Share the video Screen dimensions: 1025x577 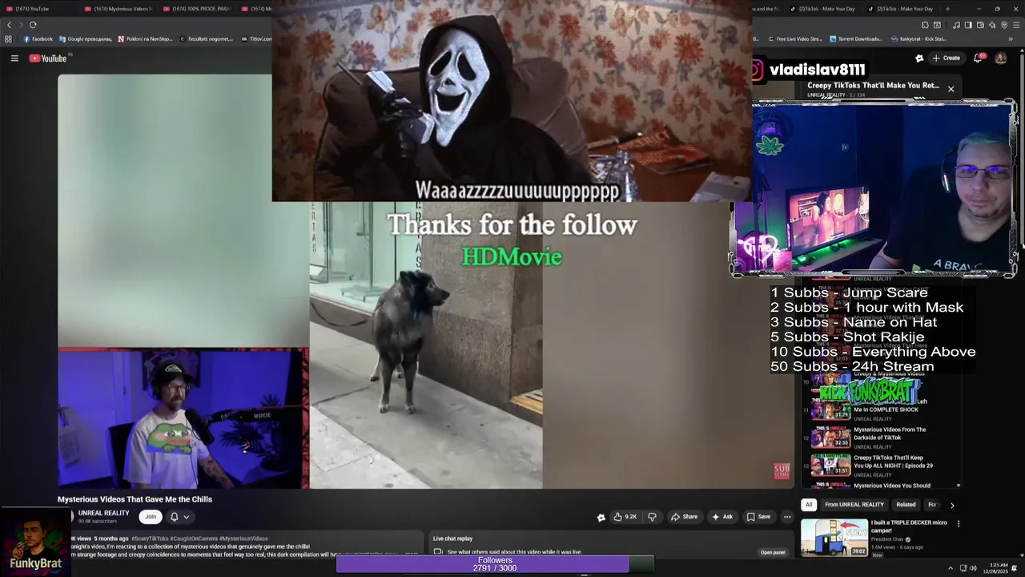click(x=685, y=517)
